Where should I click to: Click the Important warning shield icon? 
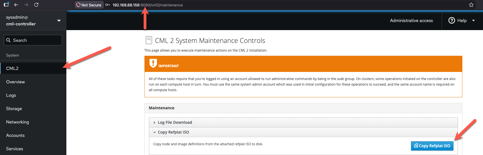pos(153,63)
